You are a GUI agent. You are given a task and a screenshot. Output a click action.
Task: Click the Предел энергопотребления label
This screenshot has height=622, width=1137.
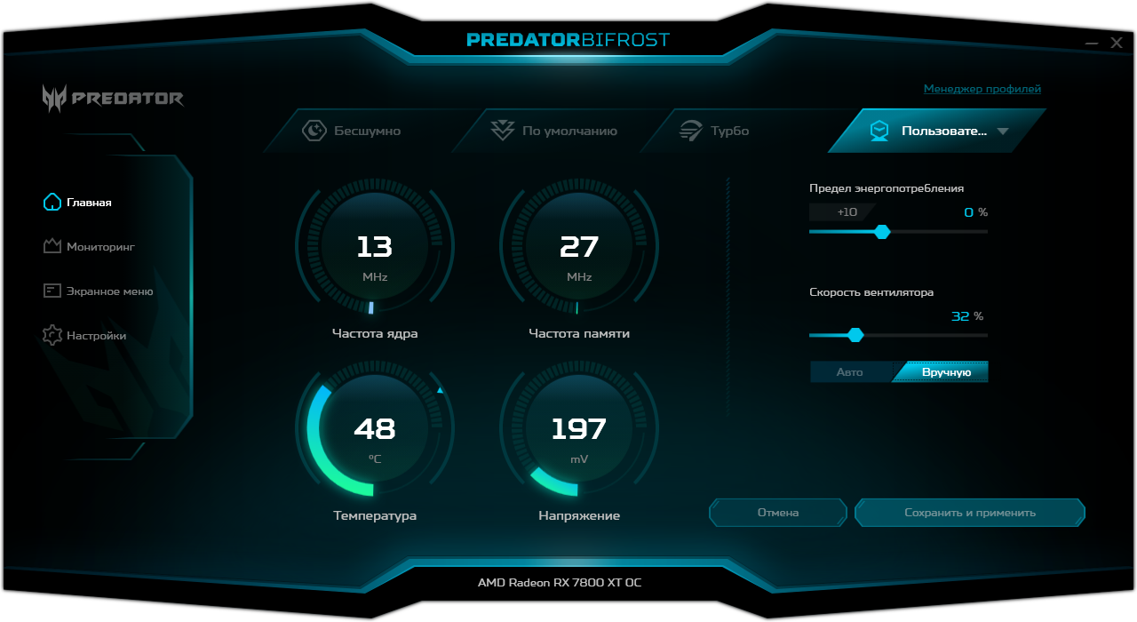click(887, 188)
